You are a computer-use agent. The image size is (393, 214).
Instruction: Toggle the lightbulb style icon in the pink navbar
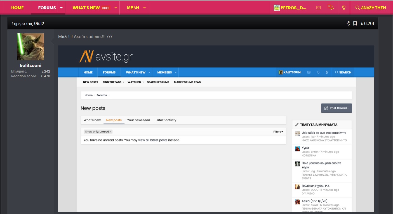[344, 8]
